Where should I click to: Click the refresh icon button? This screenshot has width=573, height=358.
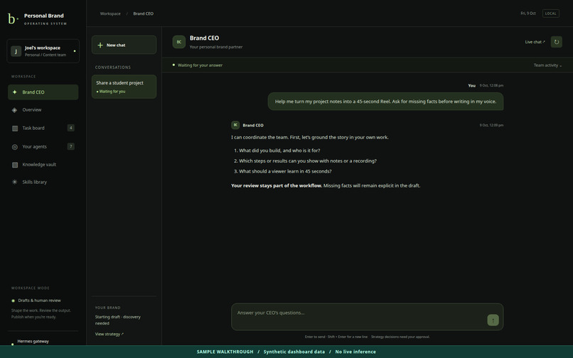(556, 42)
